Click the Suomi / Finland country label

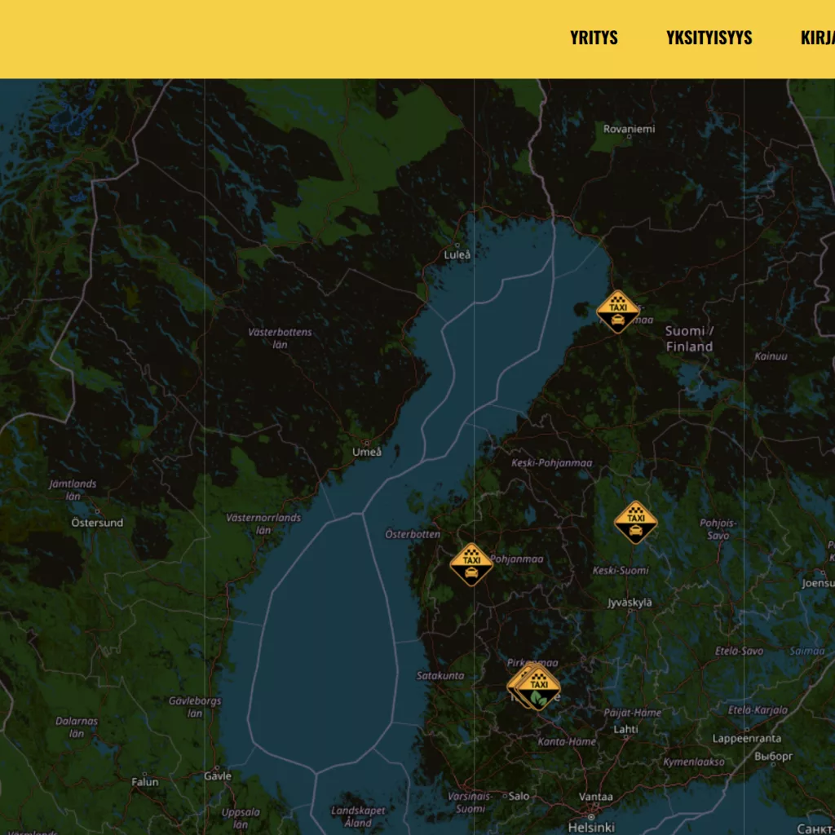point(689,338)
